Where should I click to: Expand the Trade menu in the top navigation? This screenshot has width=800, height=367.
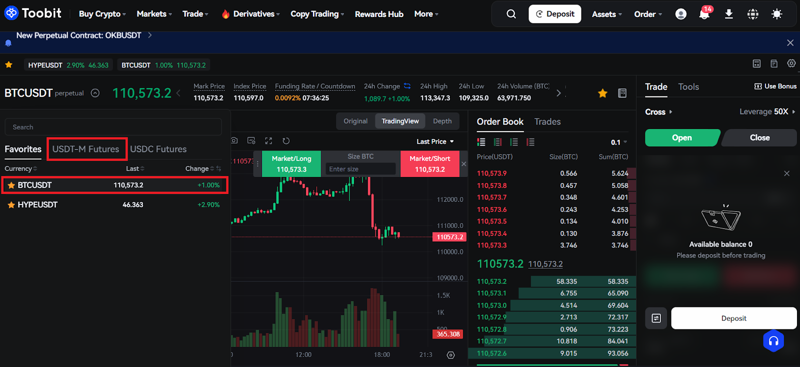click(195, 14)
